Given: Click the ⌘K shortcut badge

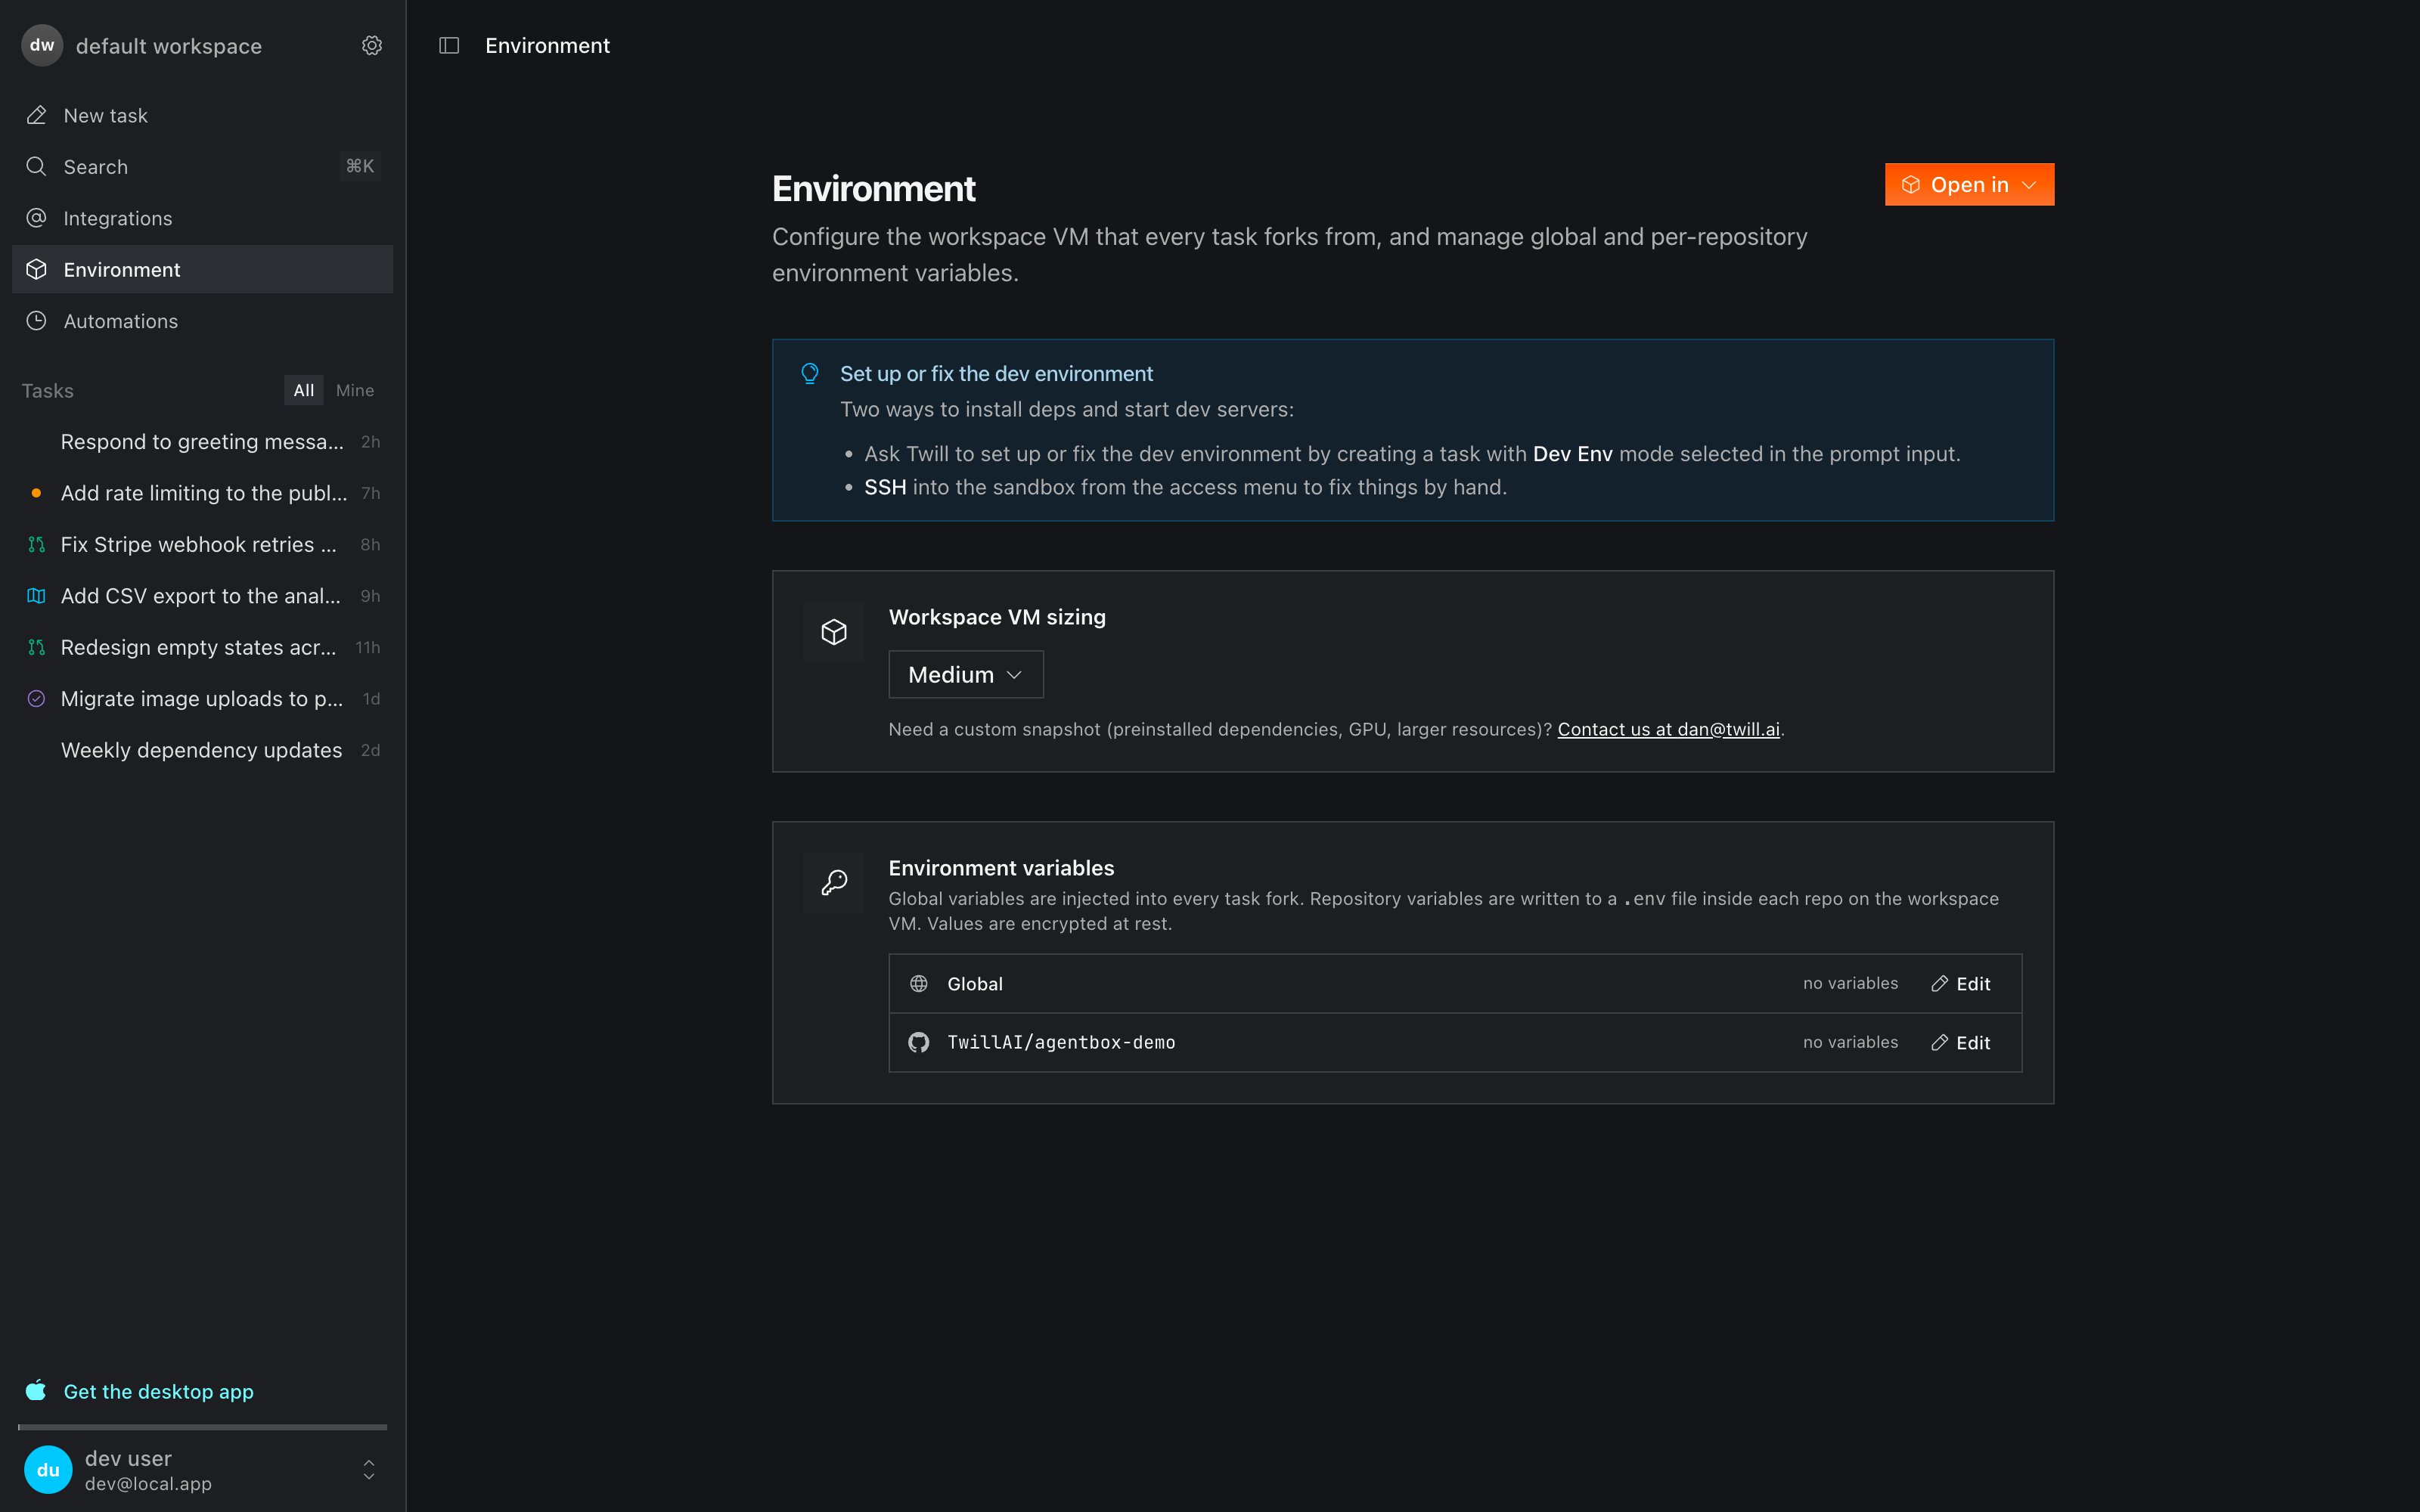Looking at the screenshot, I should pos(360,166).
